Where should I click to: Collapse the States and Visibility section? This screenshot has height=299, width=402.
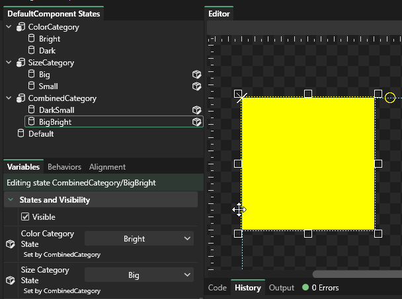point(10,200)
